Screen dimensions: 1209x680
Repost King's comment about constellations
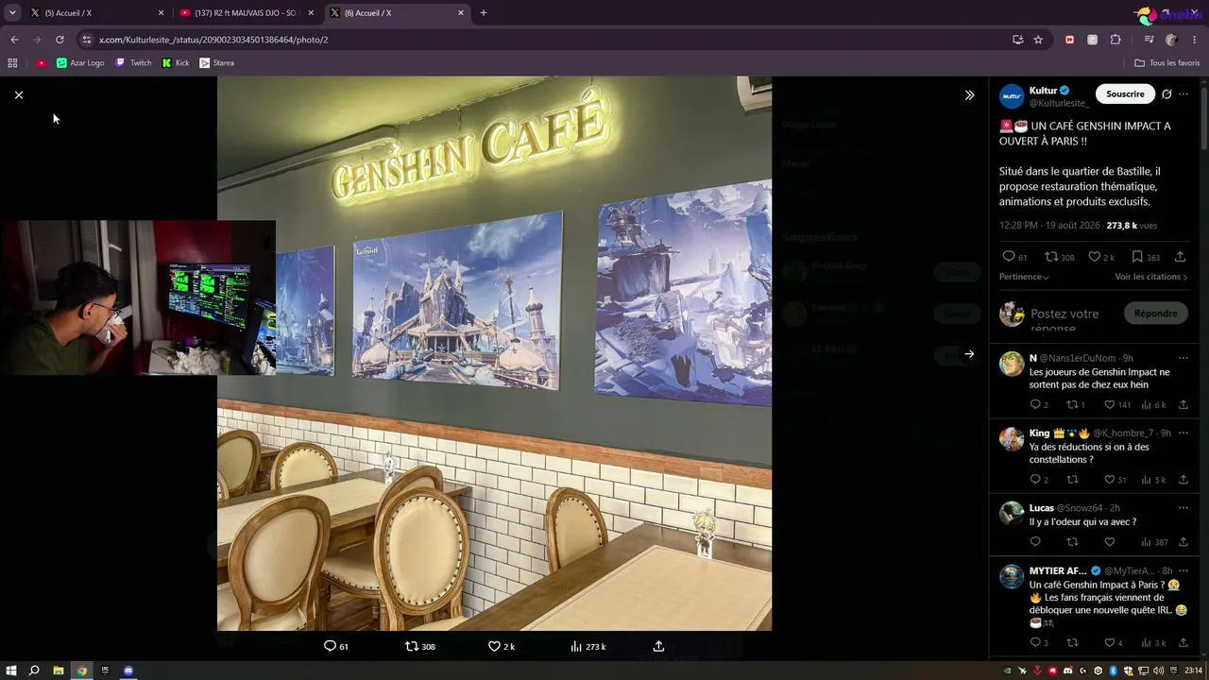coord(1072,480)
